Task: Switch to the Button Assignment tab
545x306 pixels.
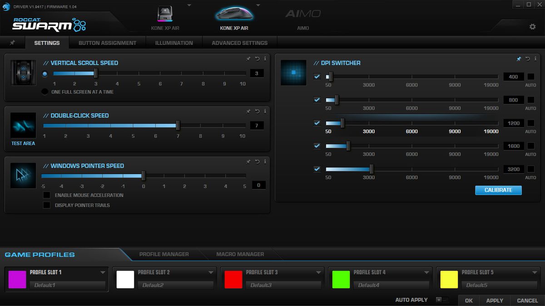Action: (107, 43)
